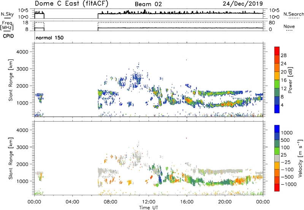Click the '-1000' velocity colorbar tick value
Image resolution: width=304 pixels, height=210 pixels.
pos(288,184)
